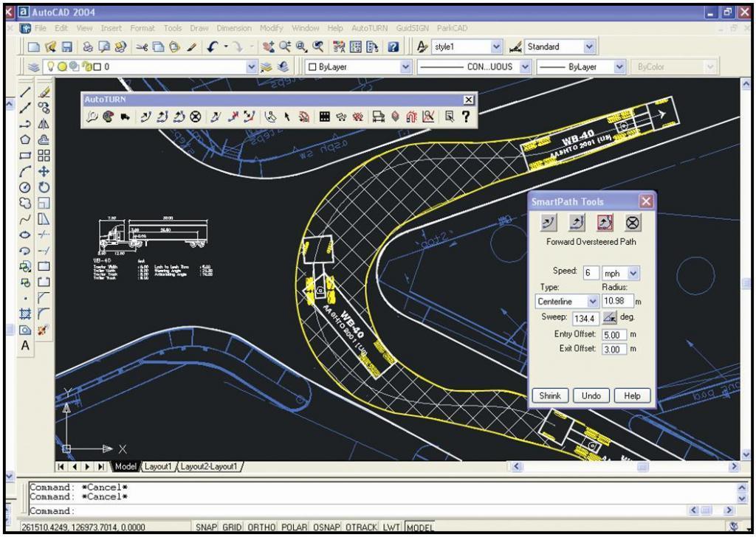Open AutoTURN grid-pattern icon
756x537 pixels.
(325, 116)
